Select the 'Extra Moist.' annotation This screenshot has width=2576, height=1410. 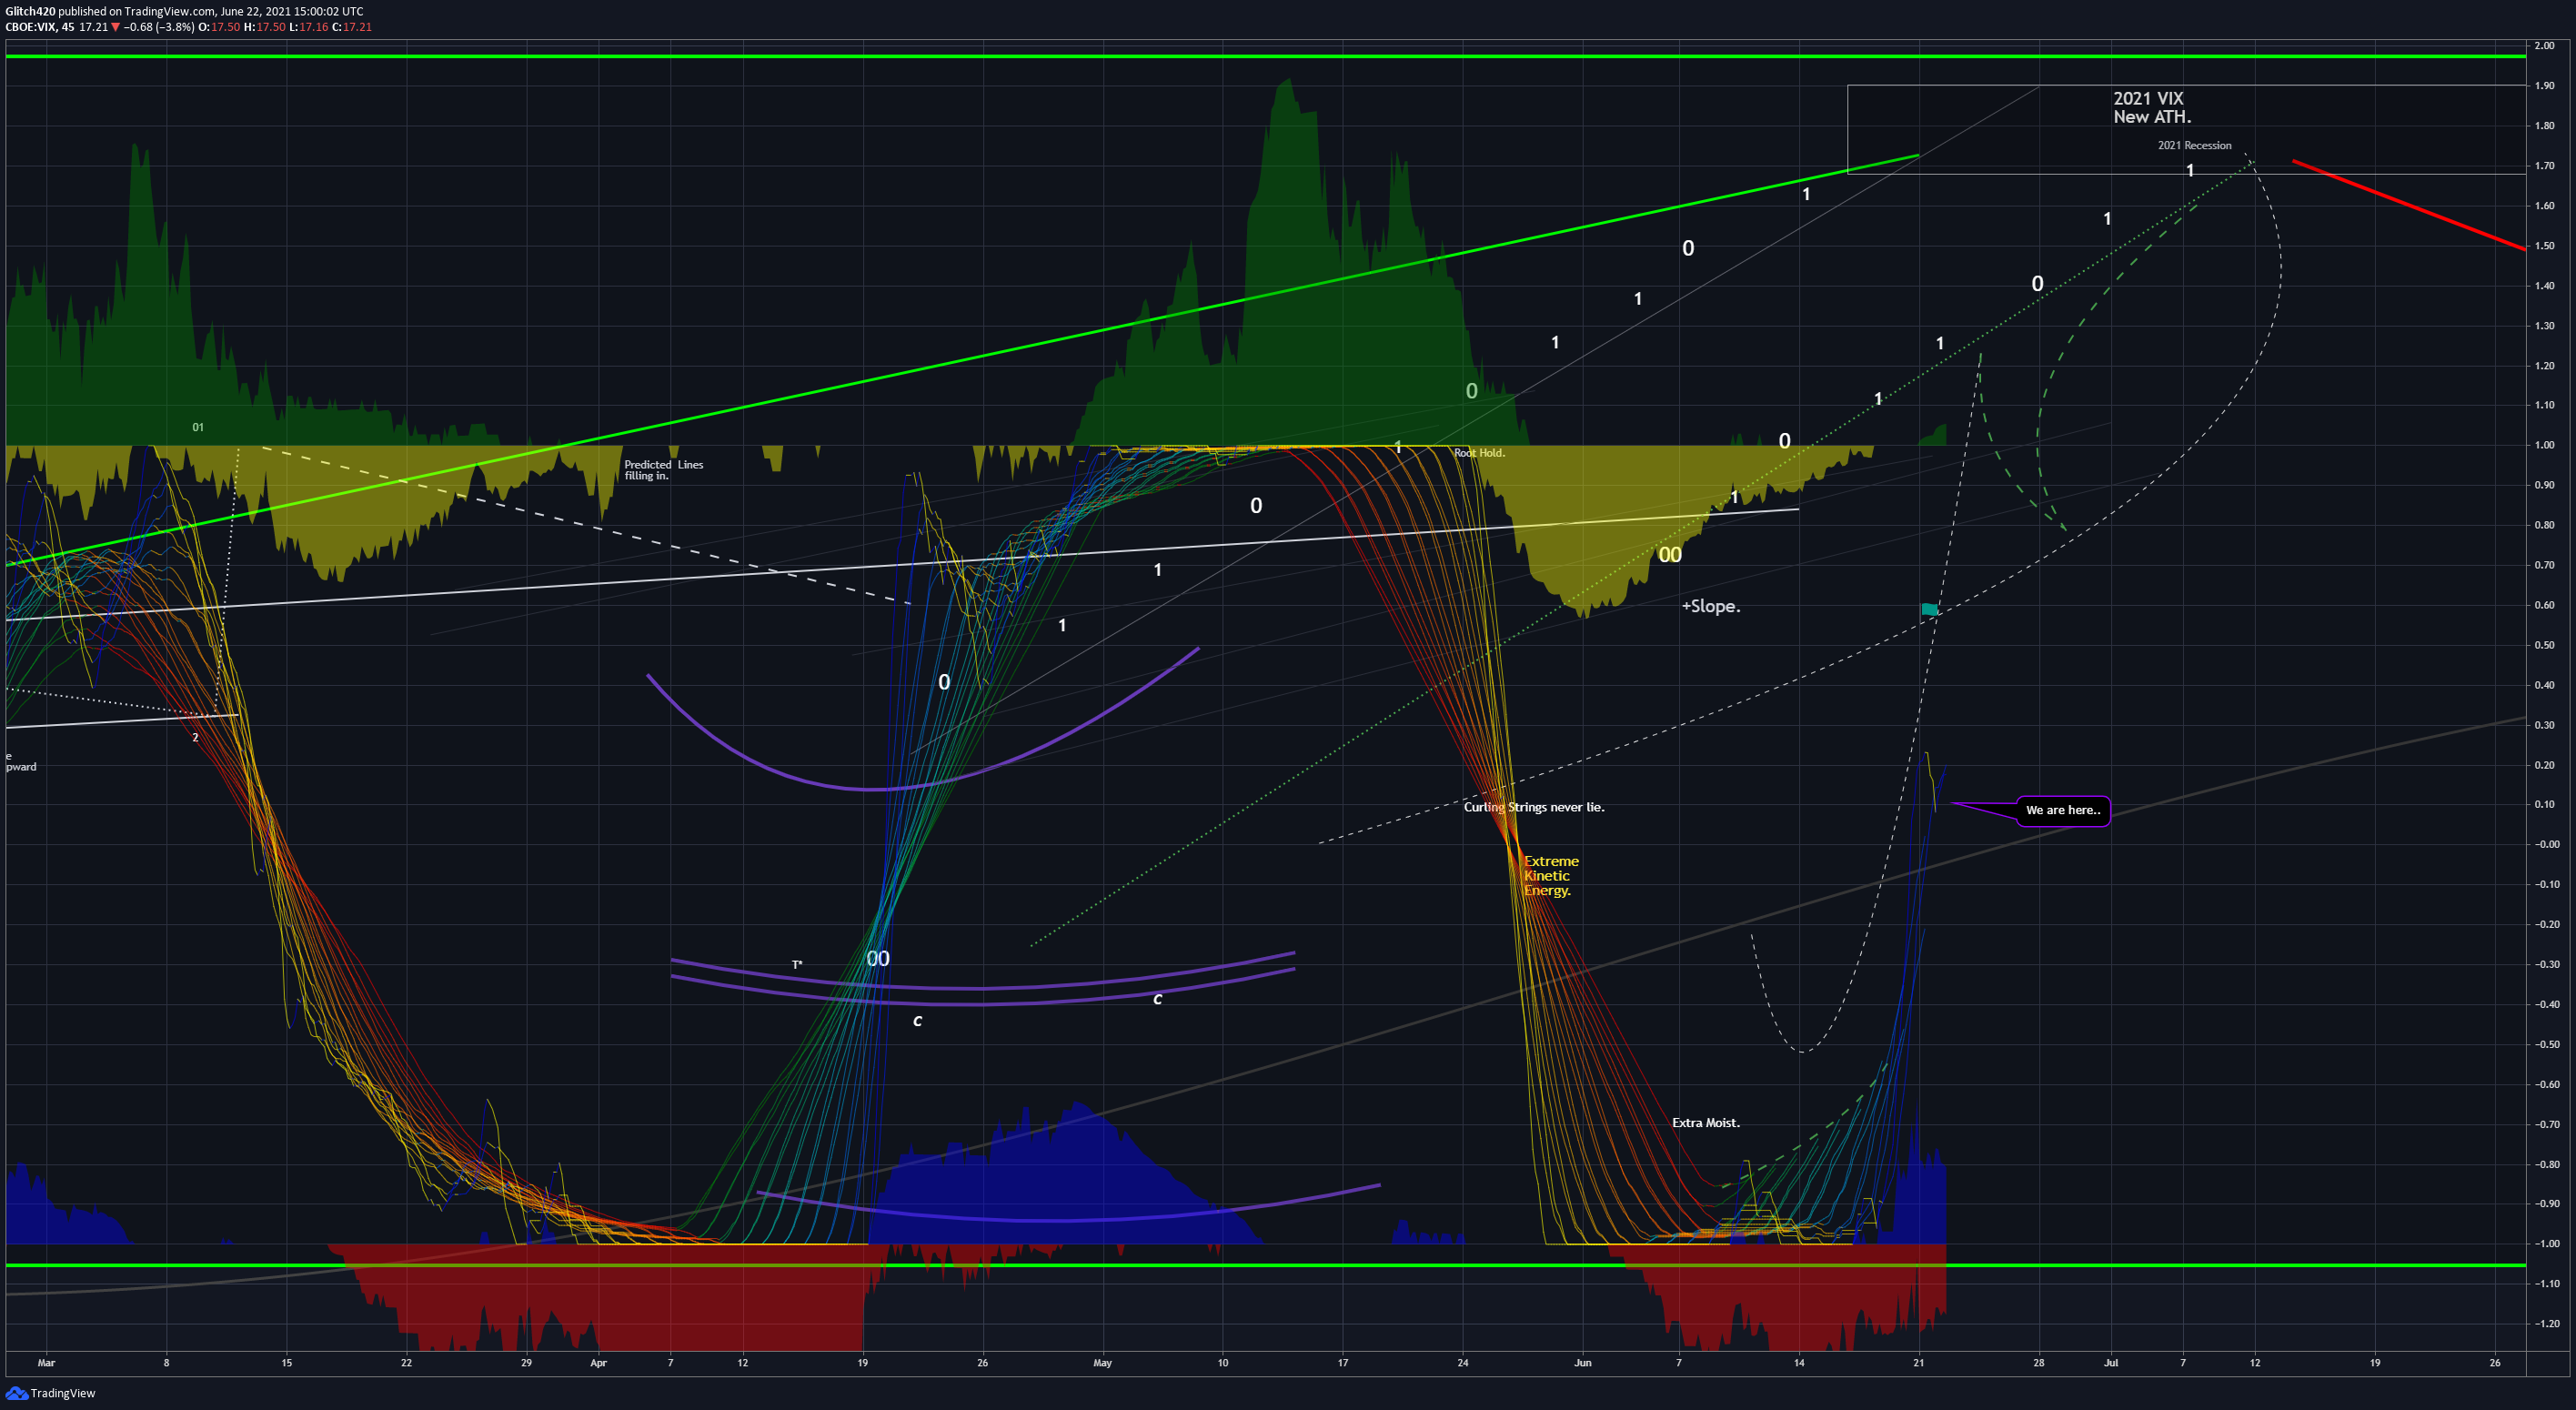[1706, 1123]
